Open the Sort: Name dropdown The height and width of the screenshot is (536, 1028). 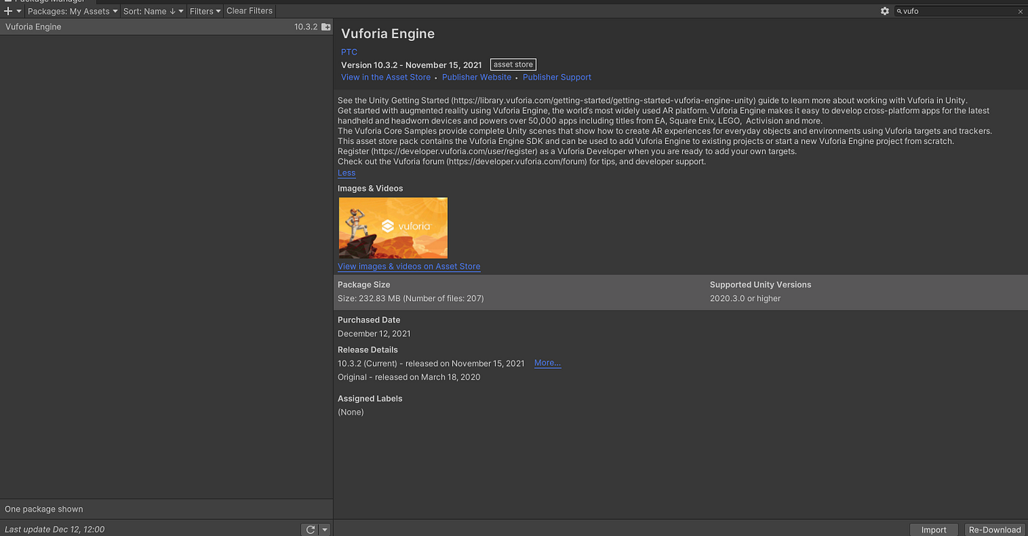pos(153,11)
